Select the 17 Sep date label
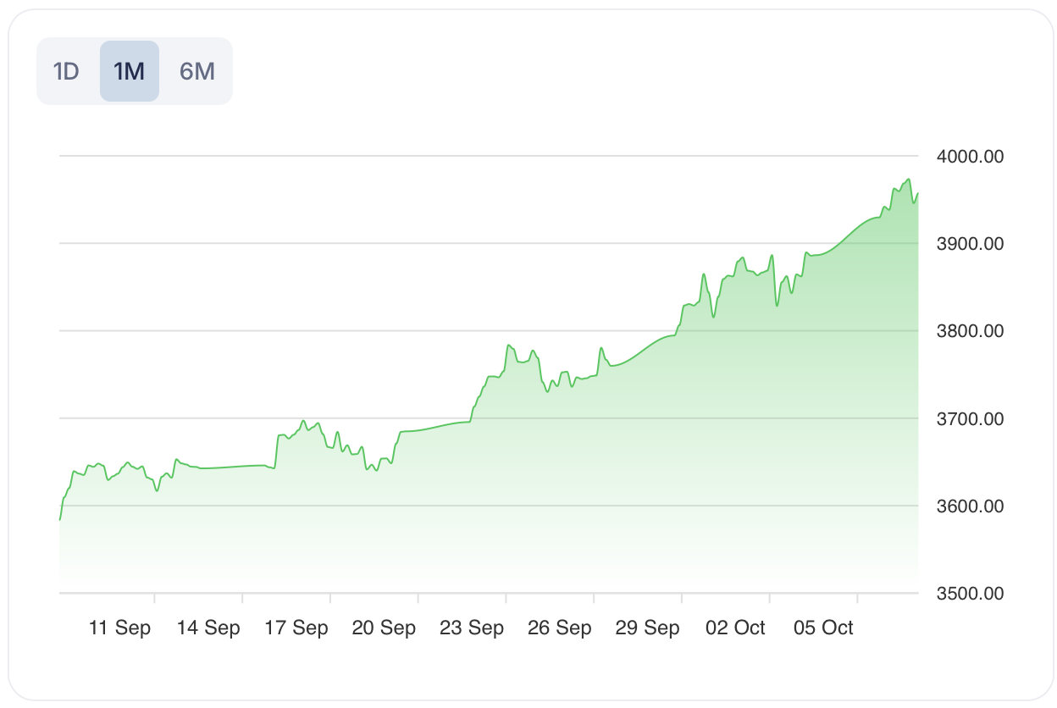 click(296, 628)
